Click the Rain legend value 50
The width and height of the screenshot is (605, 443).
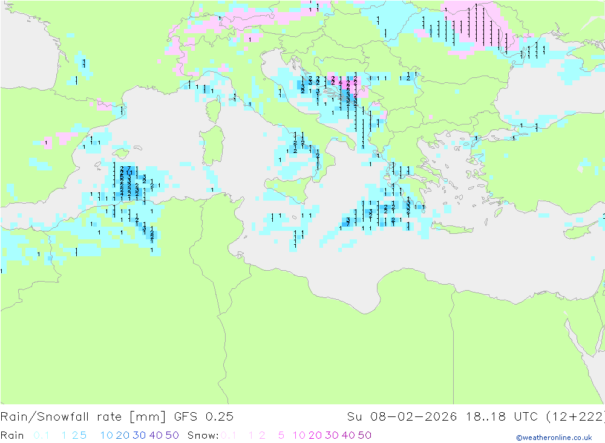pos(172,435)
